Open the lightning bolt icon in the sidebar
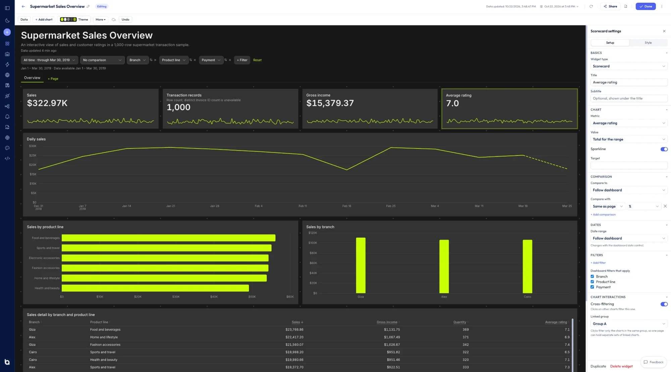This screenshot has width=671, height=372. (7, 64)
